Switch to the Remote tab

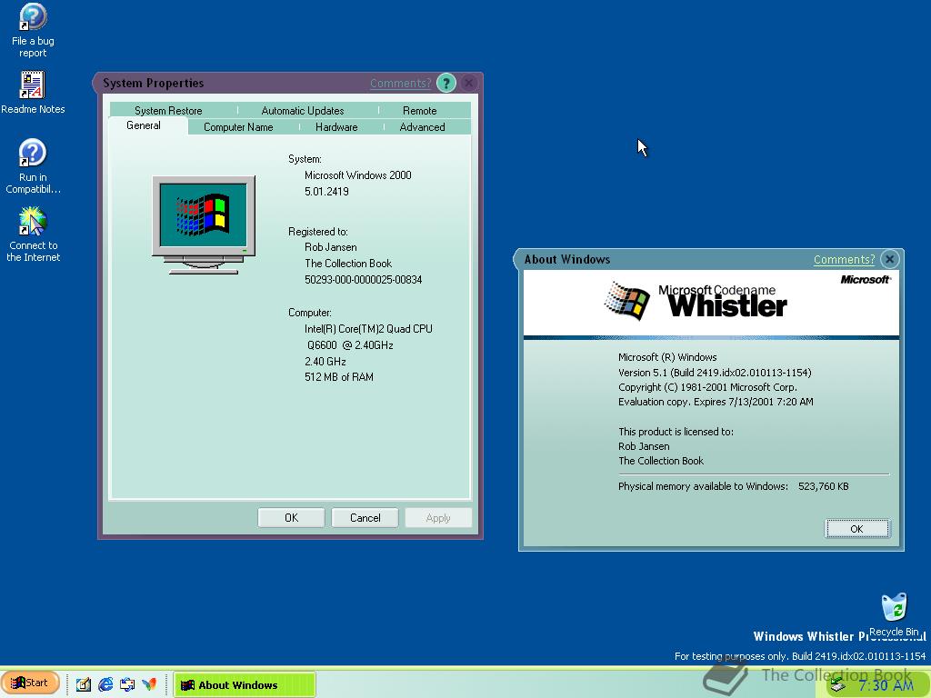(419, 110)
